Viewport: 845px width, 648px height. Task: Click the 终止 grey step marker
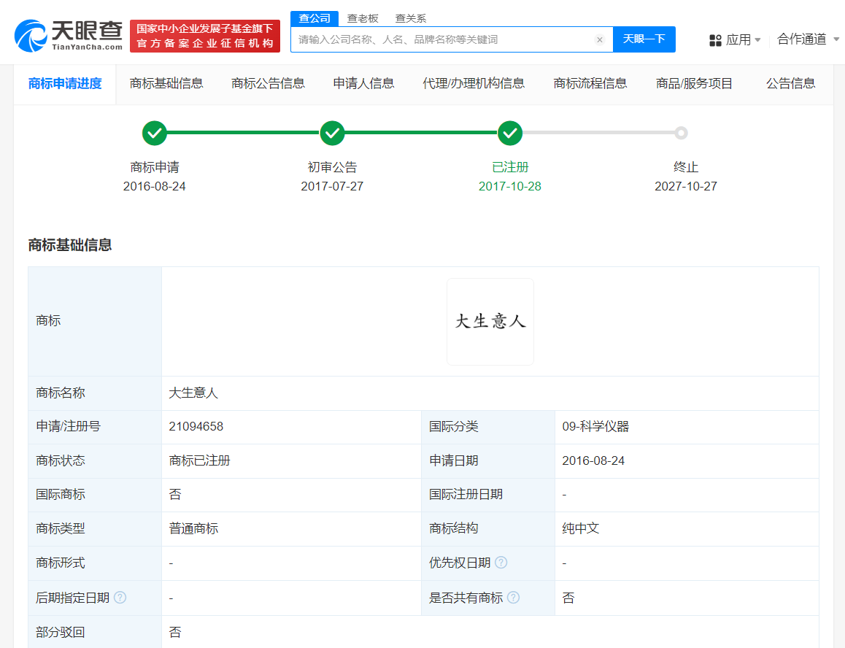[x=681, y=133]
